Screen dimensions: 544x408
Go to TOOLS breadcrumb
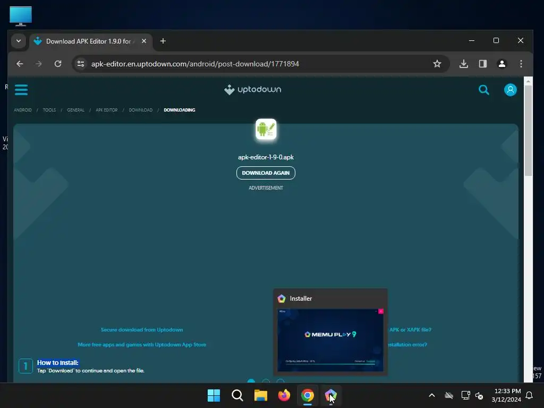[49, 110]
